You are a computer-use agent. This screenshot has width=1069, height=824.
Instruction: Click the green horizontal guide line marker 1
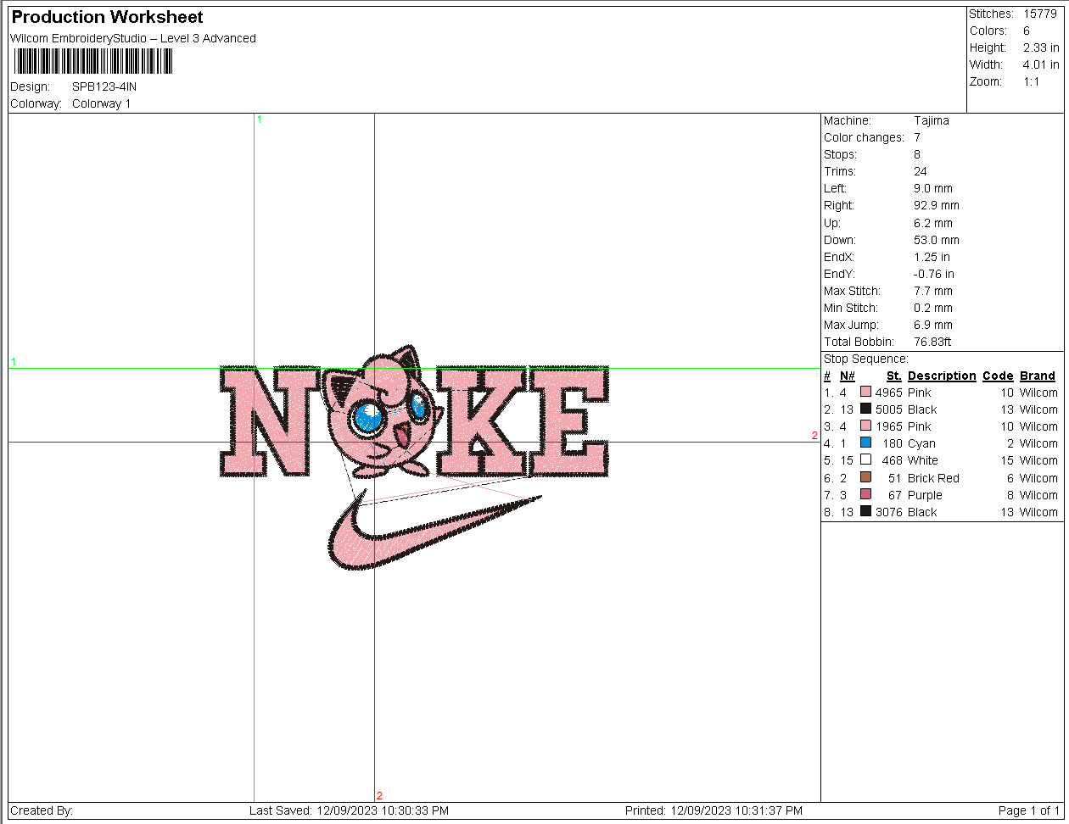14,362
